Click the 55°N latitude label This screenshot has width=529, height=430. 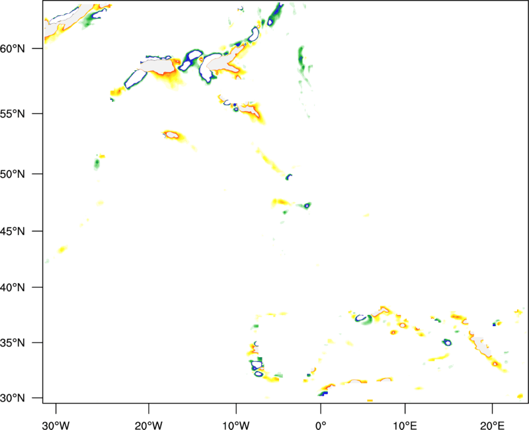point(12,114)
